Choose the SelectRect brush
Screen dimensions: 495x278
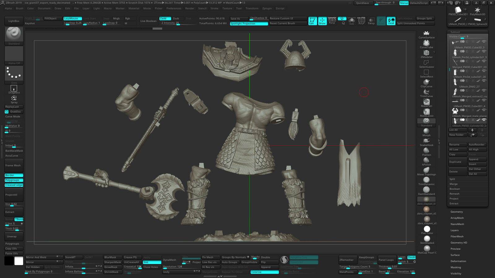(x=426, y=74)
